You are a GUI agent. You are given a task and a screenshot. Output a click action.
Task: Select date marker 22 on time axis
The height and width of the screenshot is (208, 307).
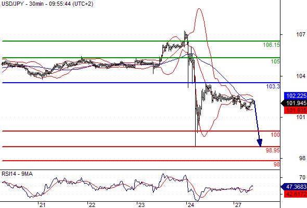92,205
